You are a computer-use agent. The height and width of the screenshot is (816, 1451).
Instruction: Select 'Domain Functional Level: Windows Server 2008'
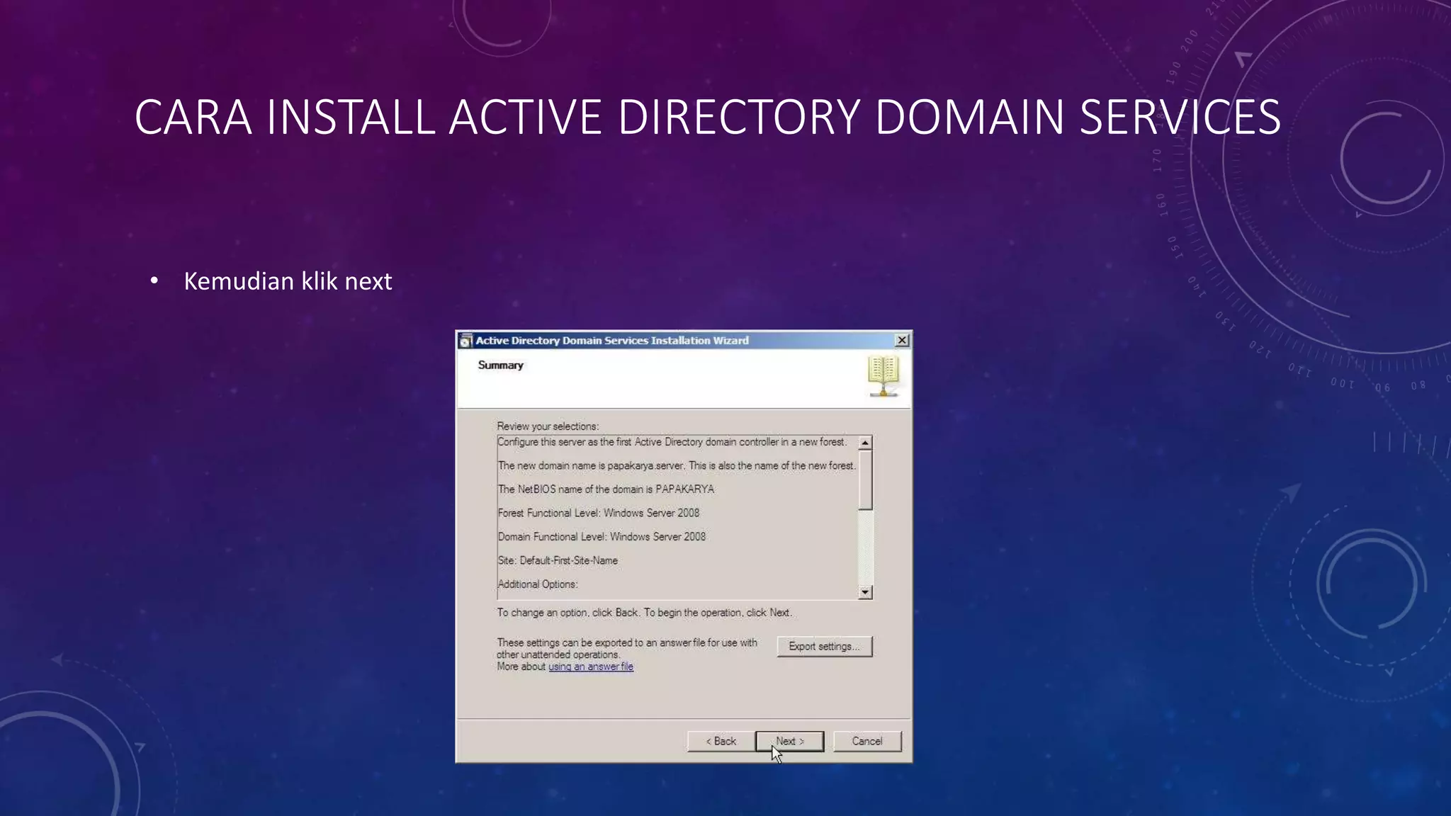(x=602, y=536)
